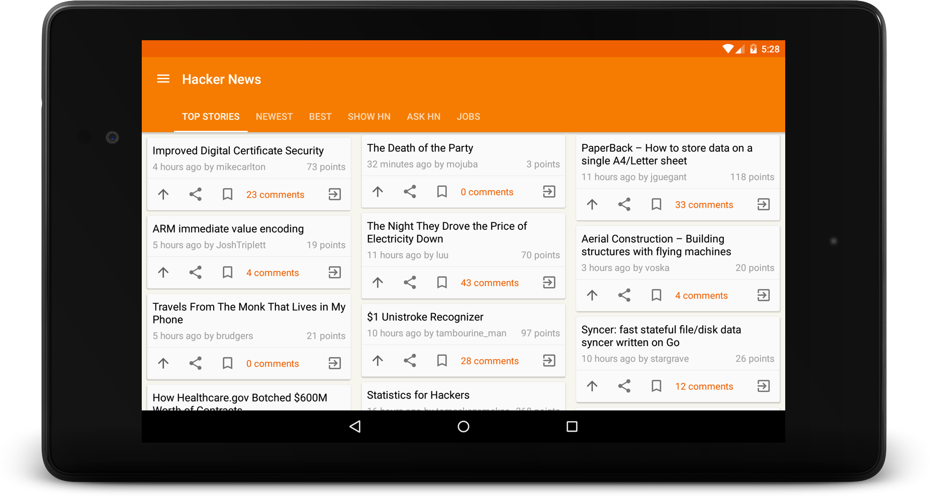Viewport: 929px width, 496px height.
Task: Upvote $1 Unistroke Recognizer story
Action: click(378, 360)
